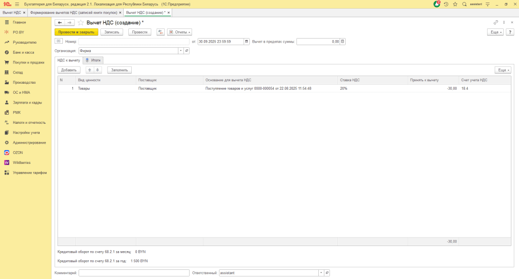Move row up with arrow button
This screenshot has width=519, height=279.
(x=90, y=70)
